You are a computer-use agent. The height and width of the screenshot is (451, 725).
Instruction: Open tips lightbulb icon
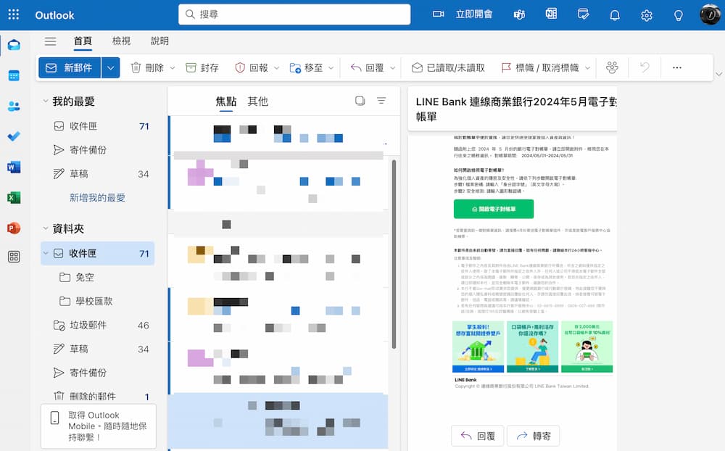tap(679, 15)
